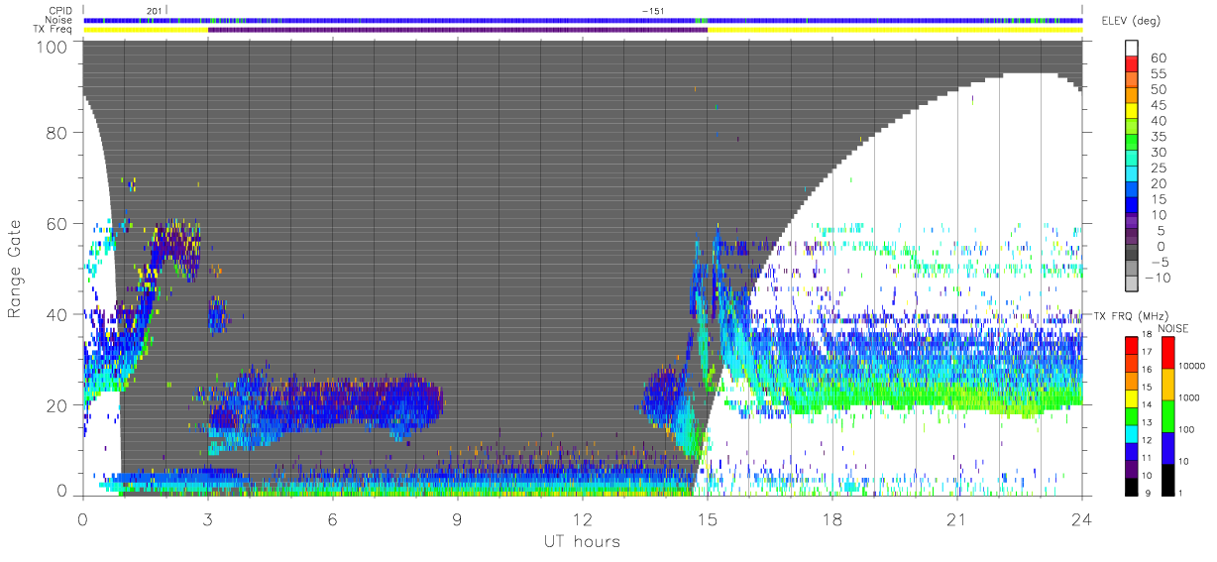Pick ELEV colorbar segment between 40 and 45
The width and height of the screenshot is (1217, 562).
[1132, 112]
